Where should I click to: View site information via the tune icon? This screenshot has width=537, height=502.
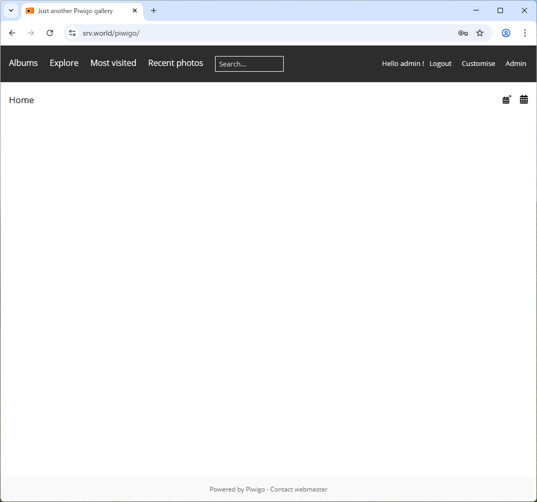coord(72,32)
